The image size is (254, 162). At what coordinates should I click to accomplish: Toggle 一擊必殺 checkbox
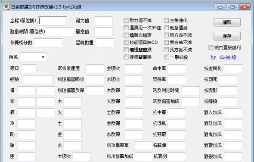[166, 57]
